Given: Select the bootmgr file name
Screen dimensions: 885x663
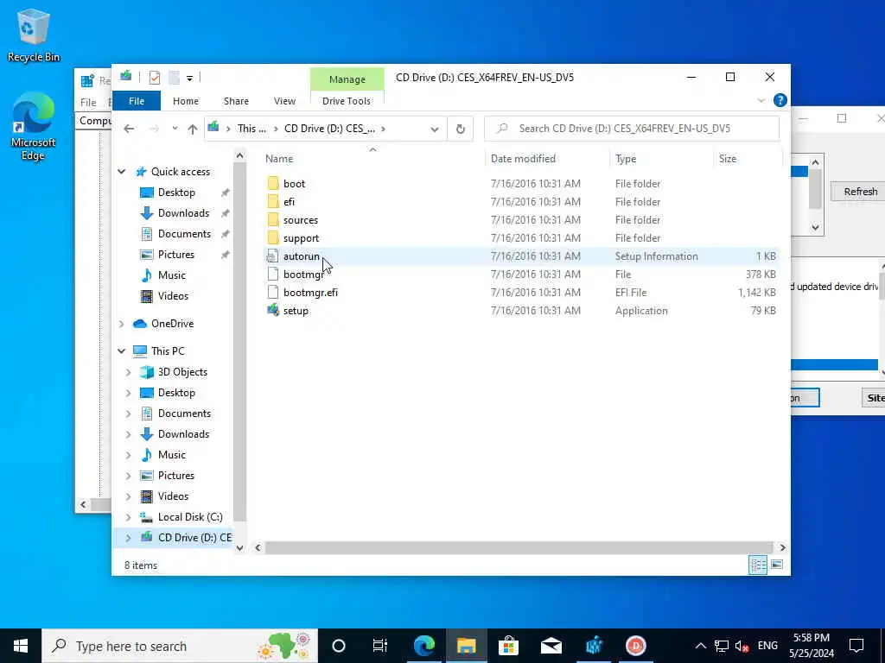Looking at the screenshot, I should coord(303,275).
